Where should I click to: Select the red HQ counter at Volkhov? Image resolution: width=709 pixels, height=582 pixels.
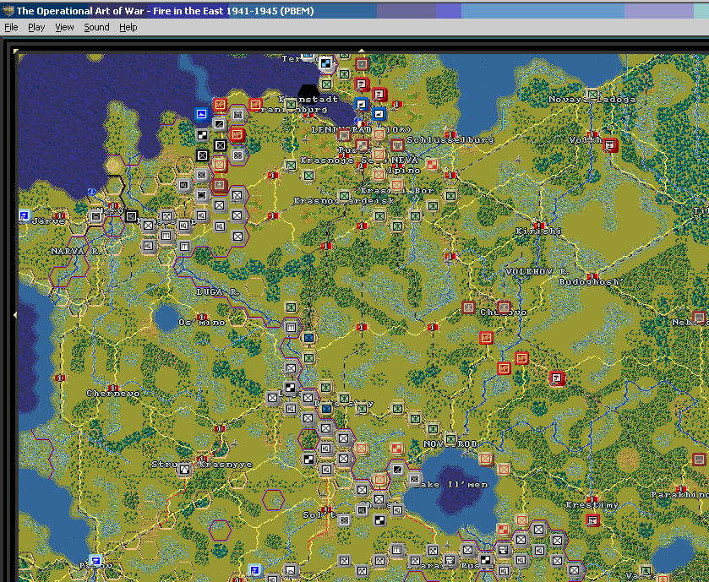pos(610,145)
